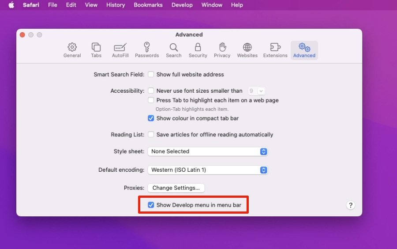Click the Reading List label
Image resolution: width=397 pixels, height=249 pixels.
[x=127, y=135]
